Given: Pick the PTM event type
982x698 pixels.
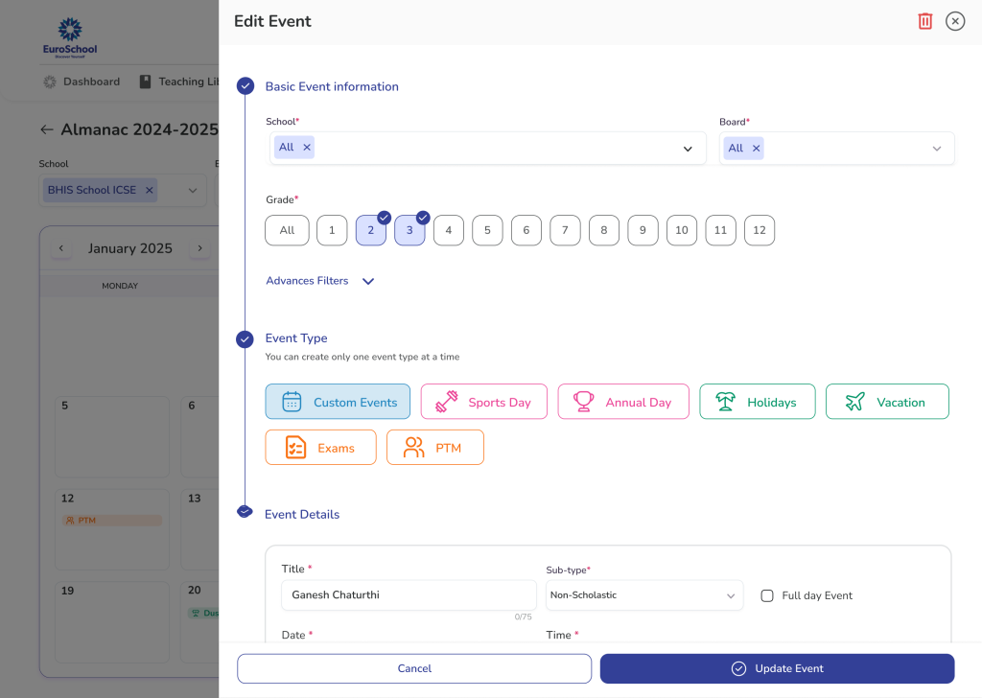Looking at the screenshot, I should pos(434,448).
